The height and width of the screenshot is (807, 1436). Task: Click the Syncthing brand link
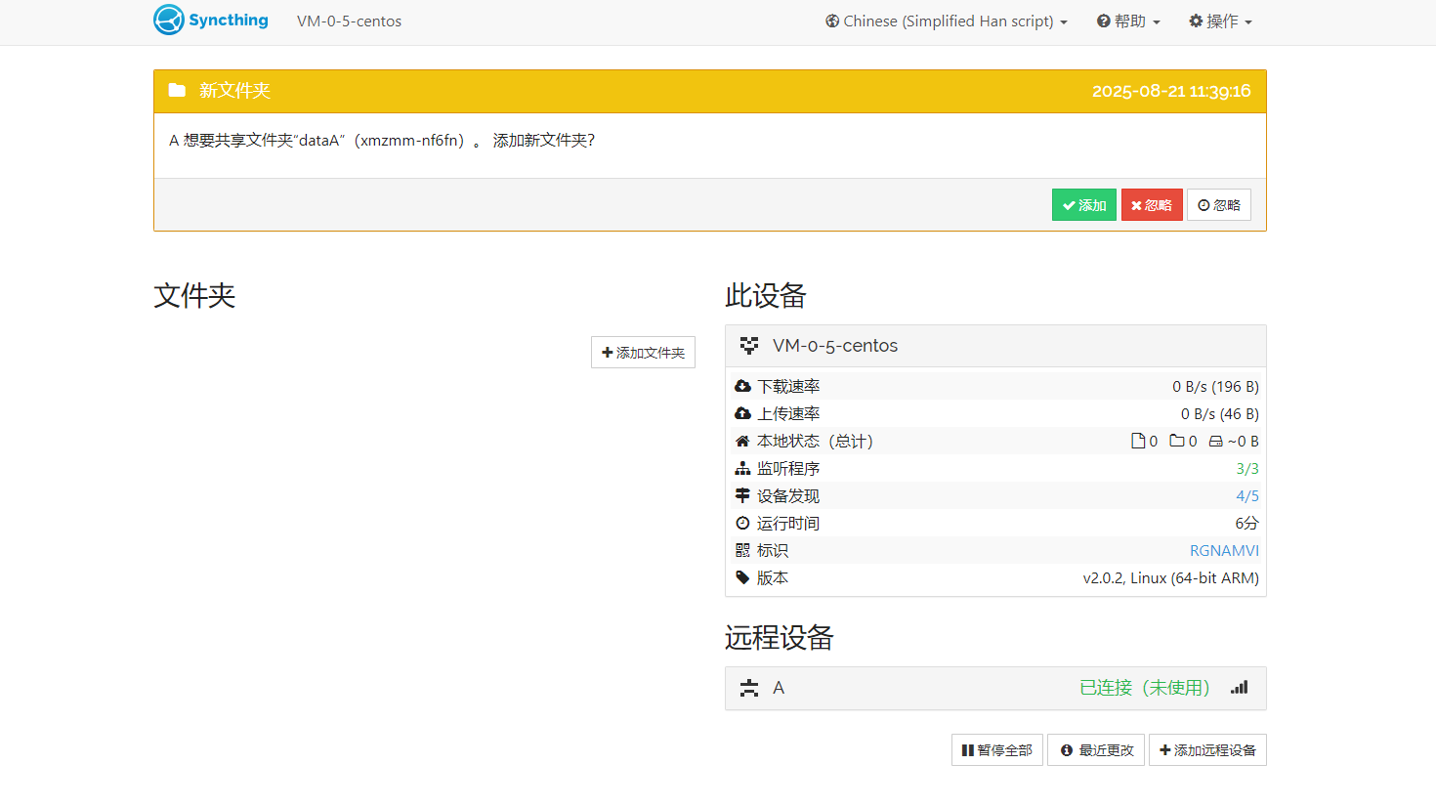[x=211, y=21]
